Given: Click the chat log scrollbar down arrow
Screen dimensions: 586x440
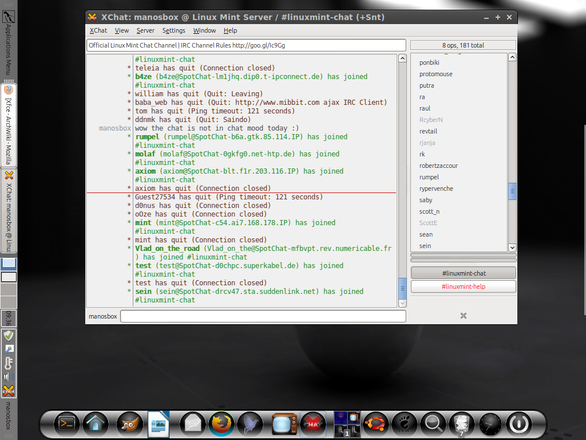Looking at the screenshot, I should (x=402, y=304).
